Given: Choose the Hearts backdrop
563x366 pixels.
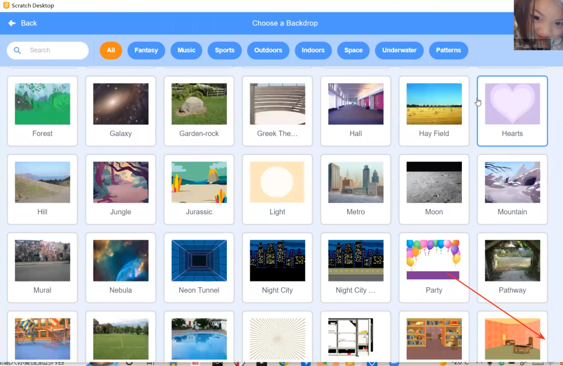Looking at the screenshot, I should (512, 111).
